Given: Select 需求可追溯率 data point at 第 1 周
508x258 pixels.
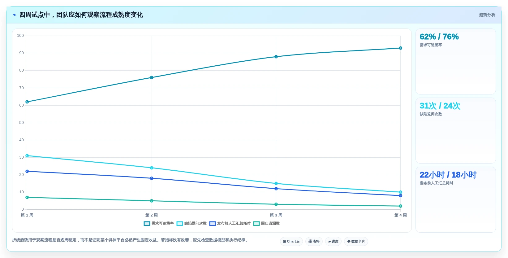Looking at the screenshot, I should point(27,102).
